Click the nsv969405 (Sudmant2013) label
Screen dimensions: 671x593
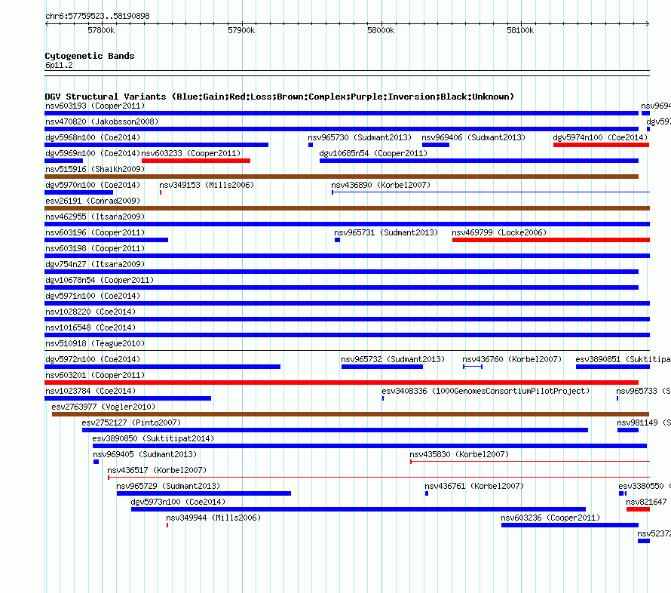(145, 454)
